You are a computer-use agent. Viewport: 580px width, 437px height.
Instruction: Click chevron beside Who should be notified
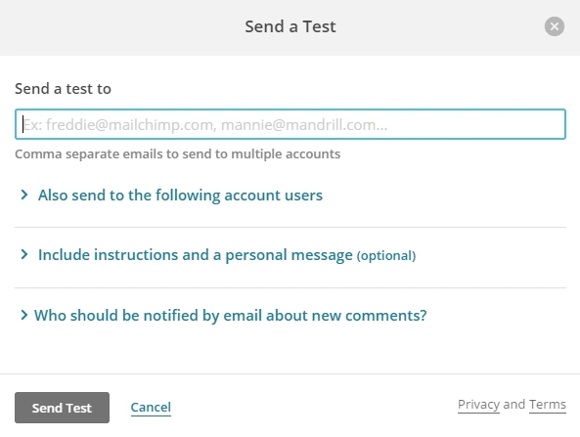[24, 315]
